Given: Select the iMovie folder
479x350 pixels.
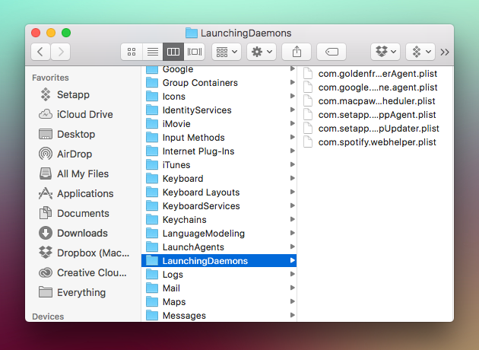Looking at the screenshot, I should pyautogui.click(x=219, y=124).
